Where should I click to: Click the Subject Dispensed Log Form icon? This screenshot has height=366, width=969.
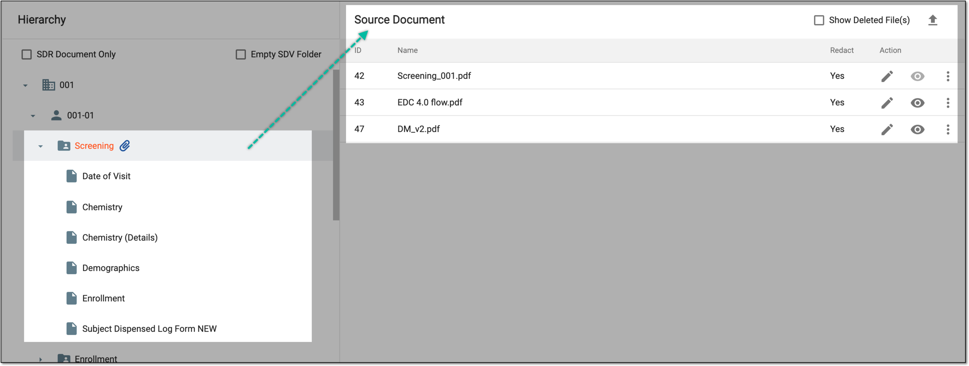pos(71,329)
